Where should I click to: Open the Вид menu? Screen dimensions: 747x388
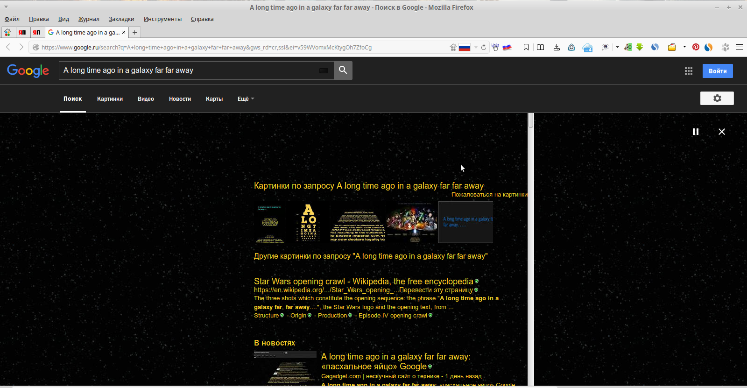tap(63, 19)
